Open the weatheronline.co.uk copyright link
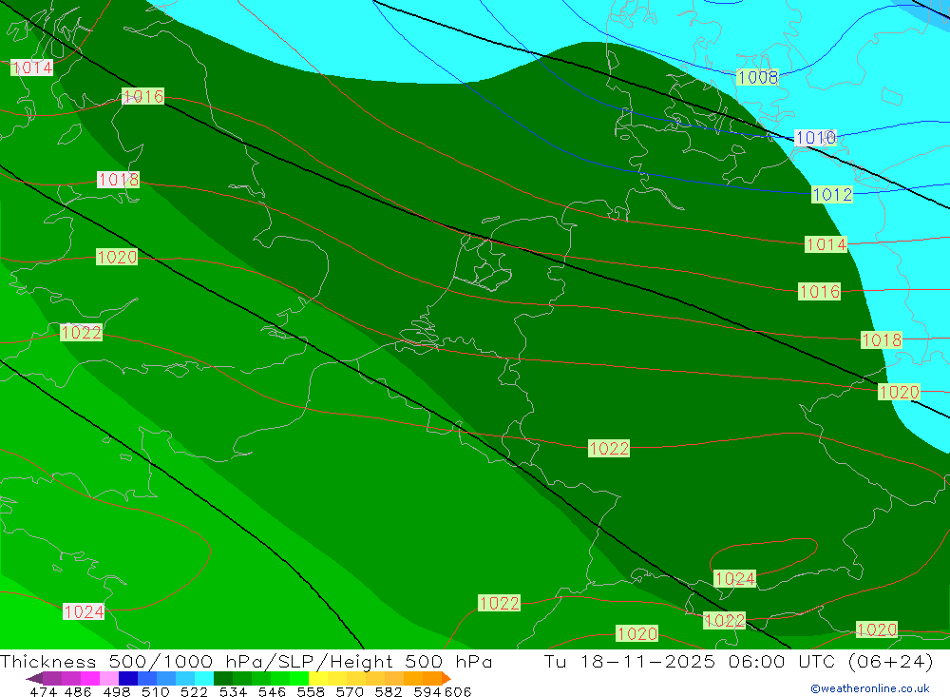This screenshot has height=697, width=950. 869,688
